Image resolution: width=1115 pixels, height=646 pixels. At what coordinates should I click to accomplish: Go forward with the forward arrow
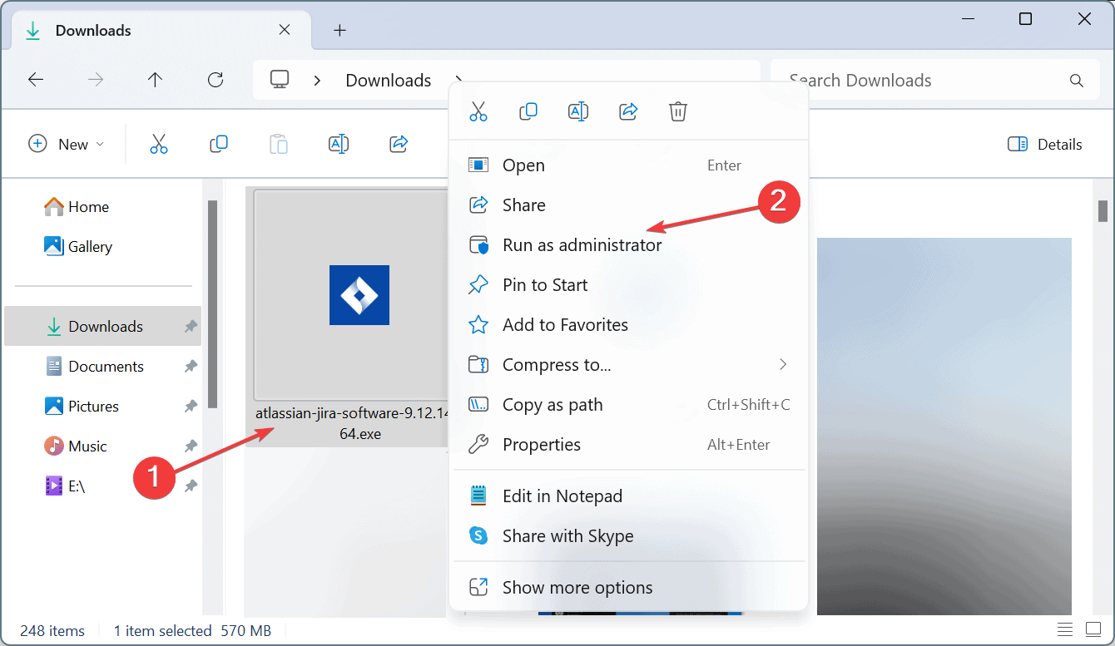pos(96,80)
